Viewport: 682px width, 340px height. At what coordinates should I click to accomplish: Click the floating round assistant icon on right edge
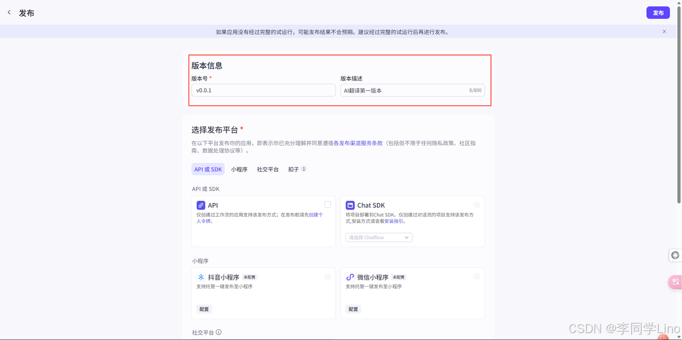click(x=675, y=255)
